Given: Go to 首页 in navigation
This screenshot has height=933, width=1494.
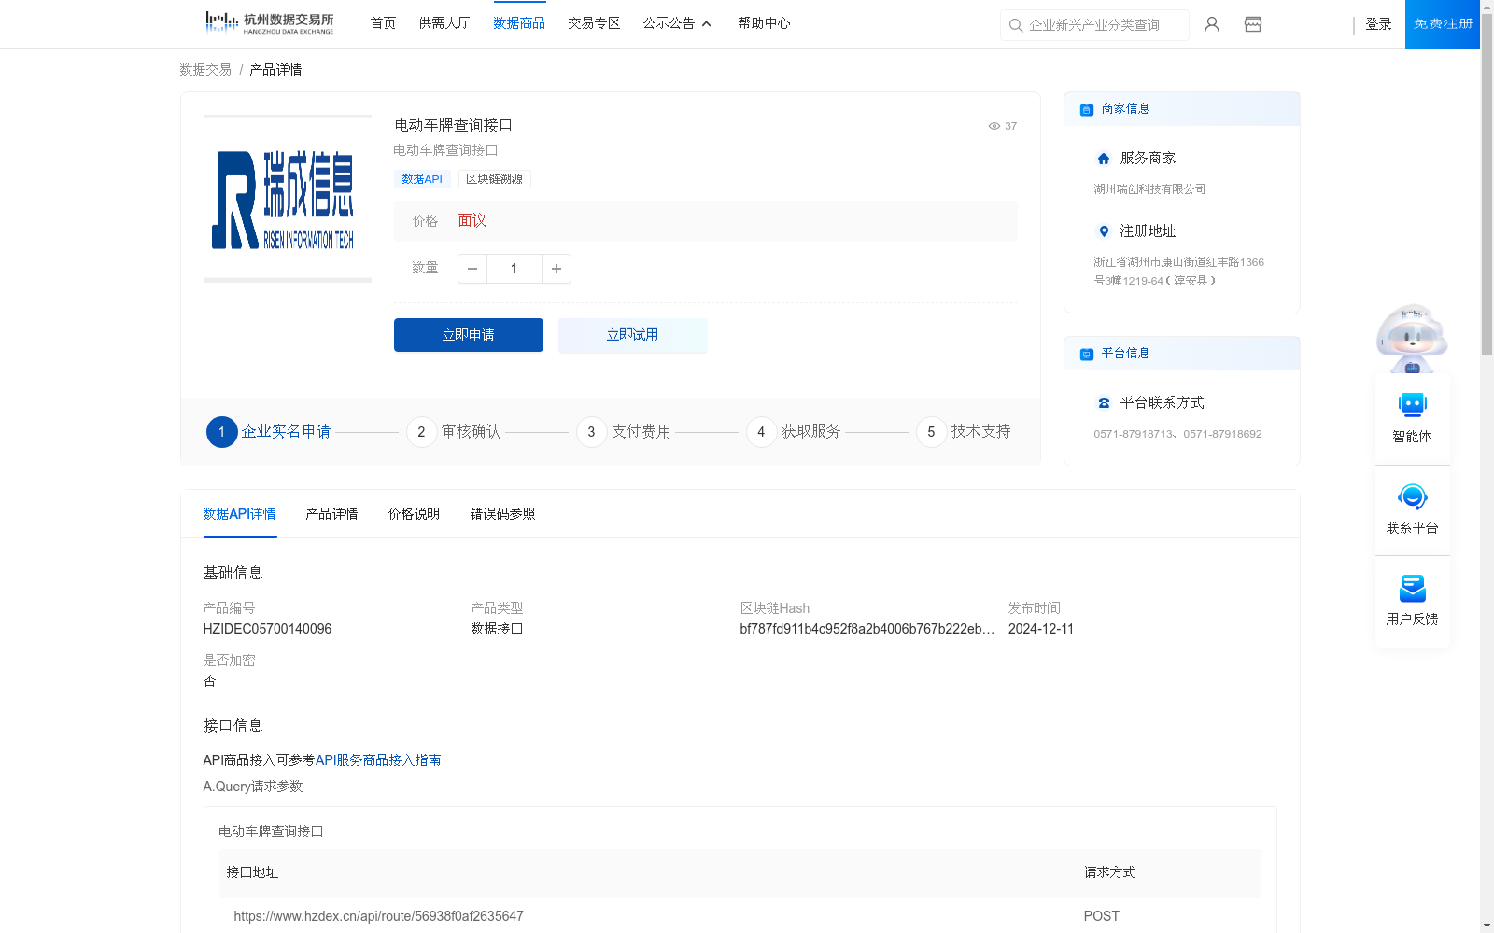Looking at the screenshot, I should 383,23.
